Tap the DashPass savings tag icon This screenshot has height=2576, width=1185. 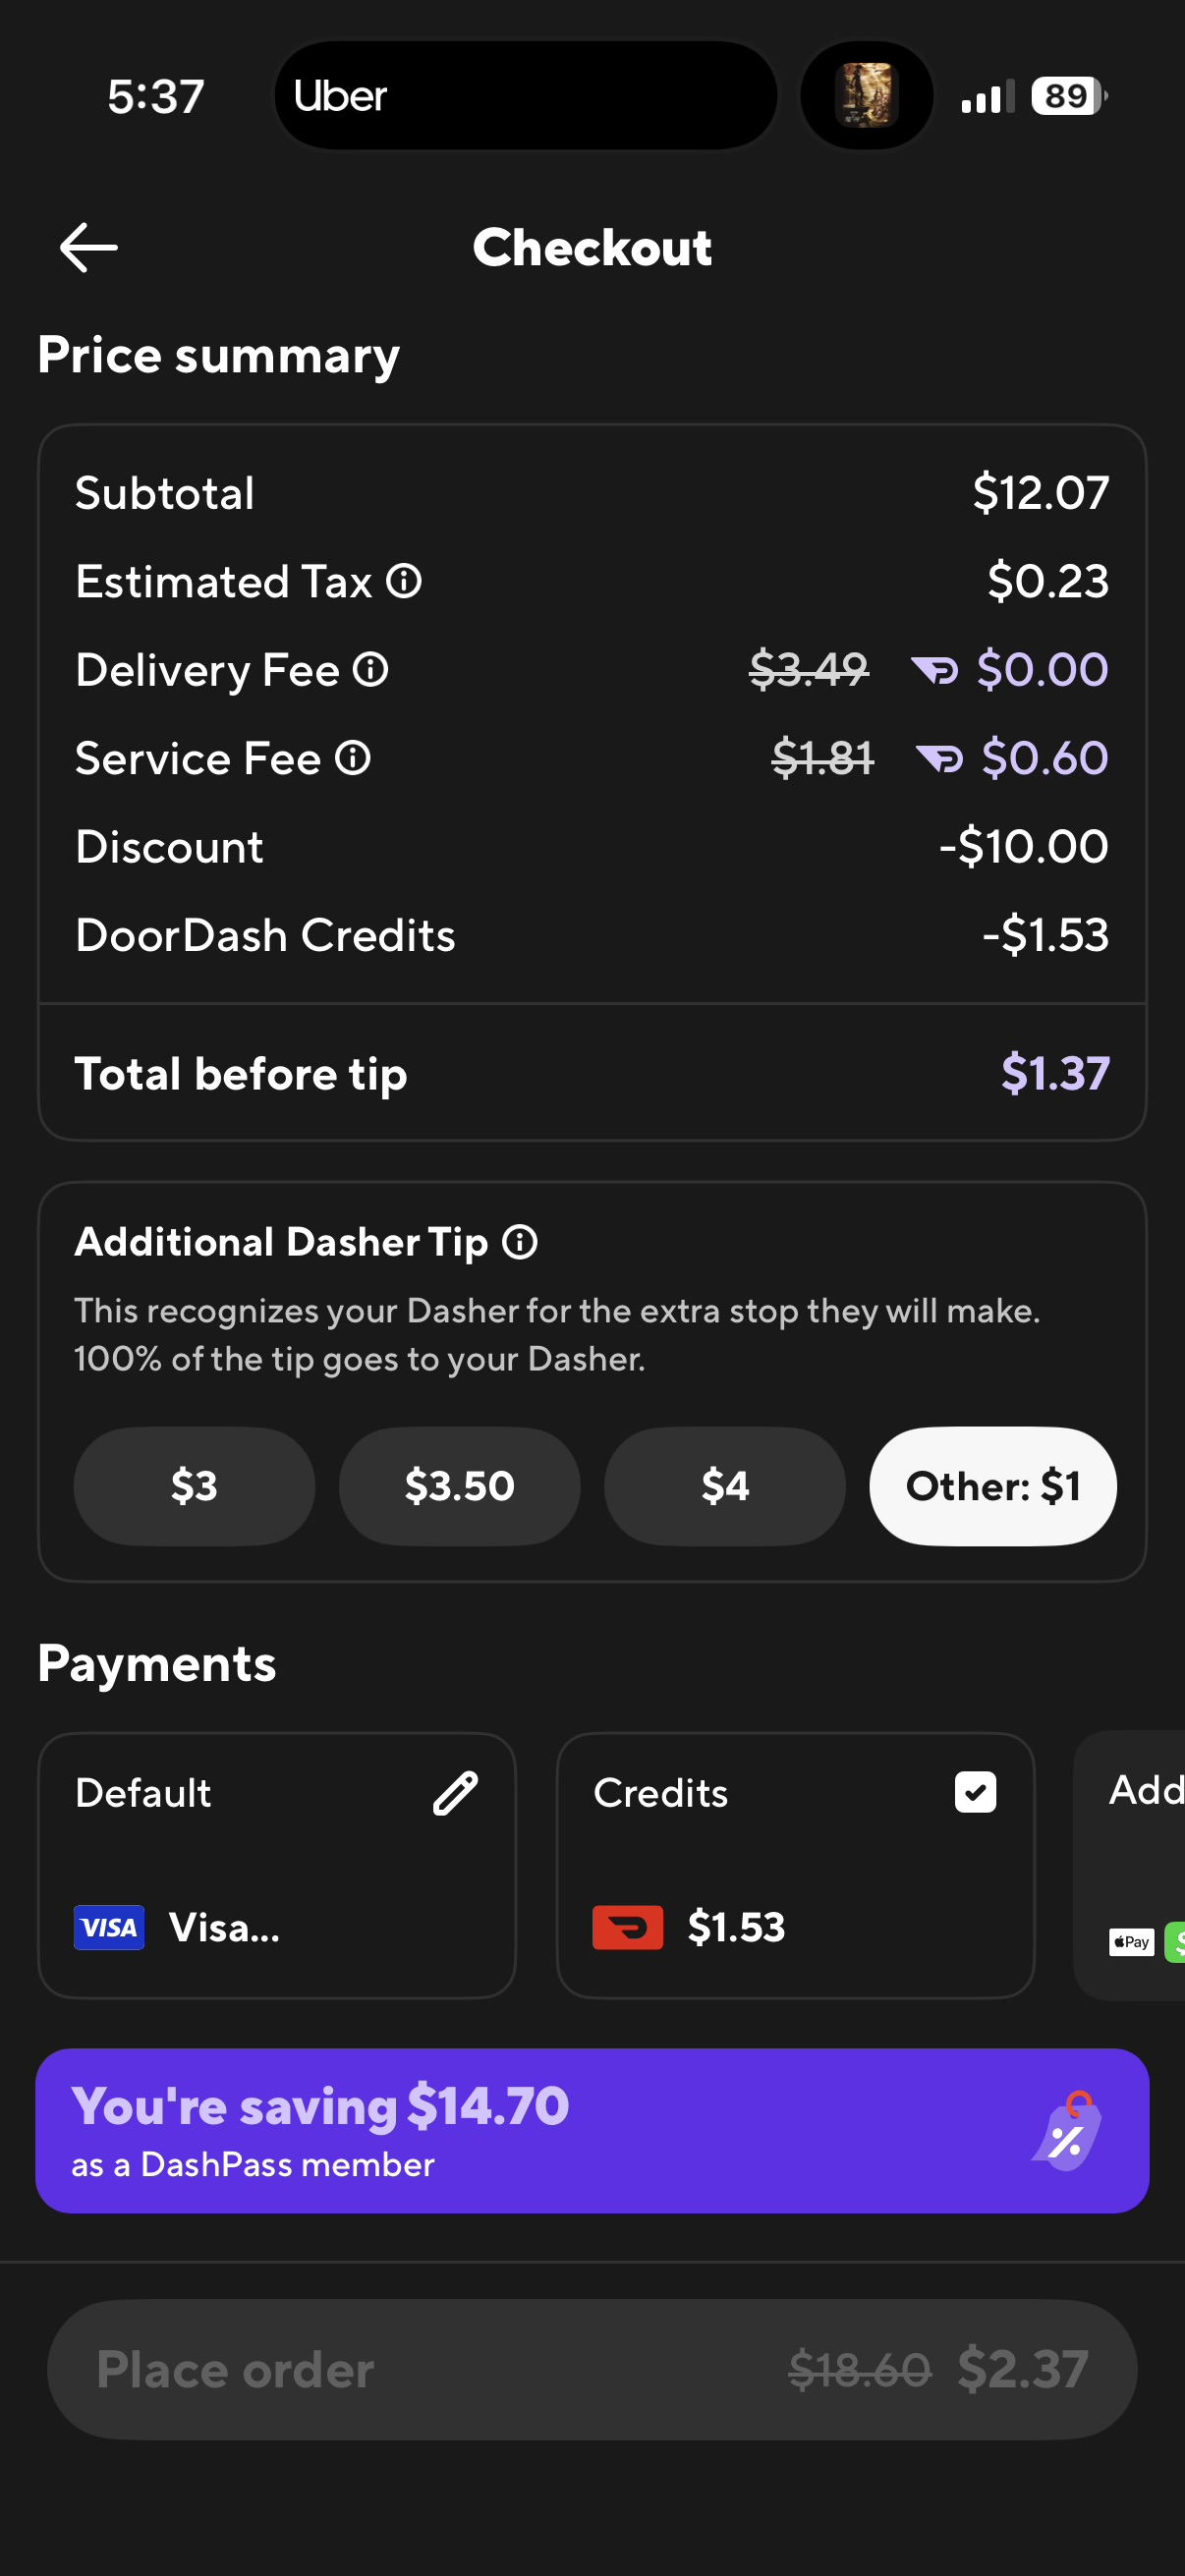click(1067, 2131)
